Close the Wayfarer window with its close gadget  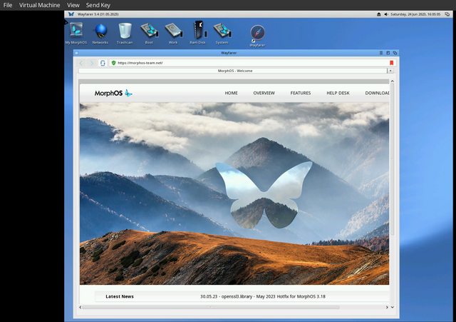[76, 53]
